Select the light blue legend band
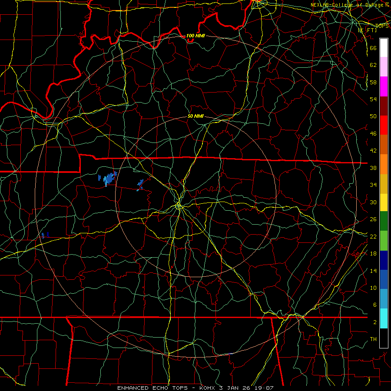The width and height of the screenshot is (391, 391). 384,299
